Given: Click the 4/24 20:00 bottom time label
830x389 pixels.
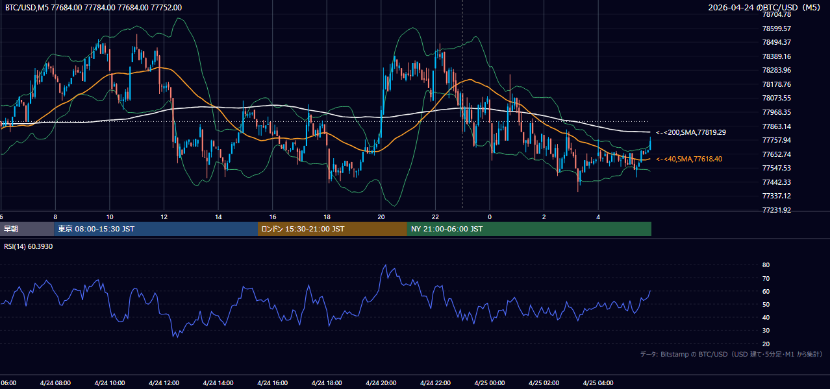Looking at the screenshot, I should coord(381,383).
